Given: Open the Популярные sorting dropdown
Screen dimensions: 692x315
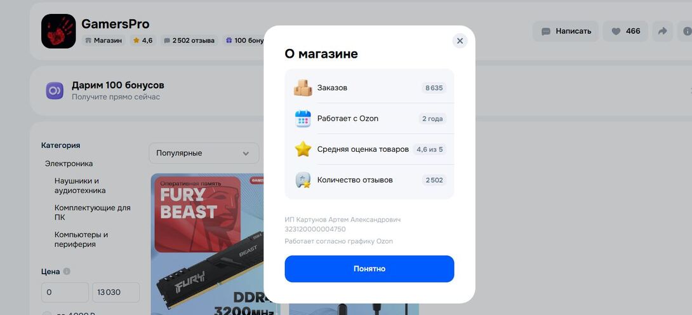Looking at the screenshot, I should click(x=204, y=153).
